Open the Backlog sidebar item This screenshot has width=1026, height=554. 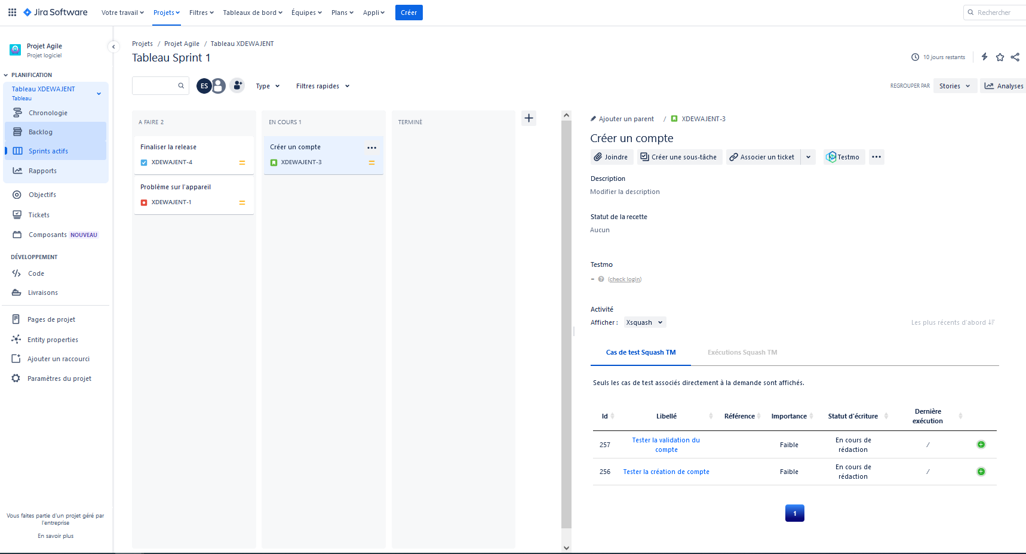point(41,132)
